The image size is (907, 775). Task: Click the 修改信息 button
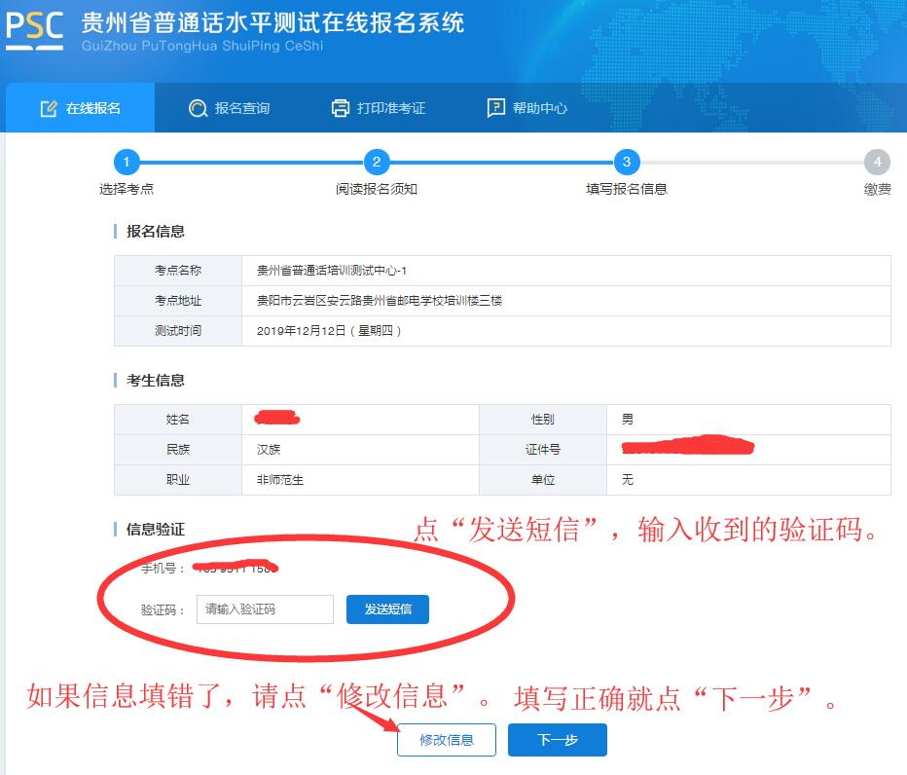tap(447, 740)
